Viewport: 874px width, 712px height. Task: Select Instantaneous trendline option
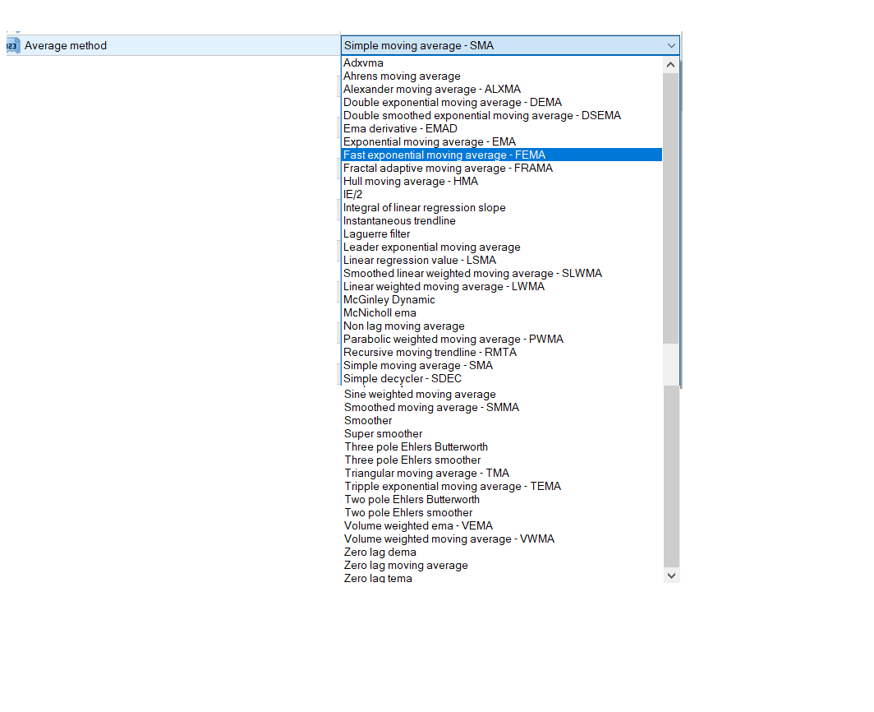click(x=400, y=221)
